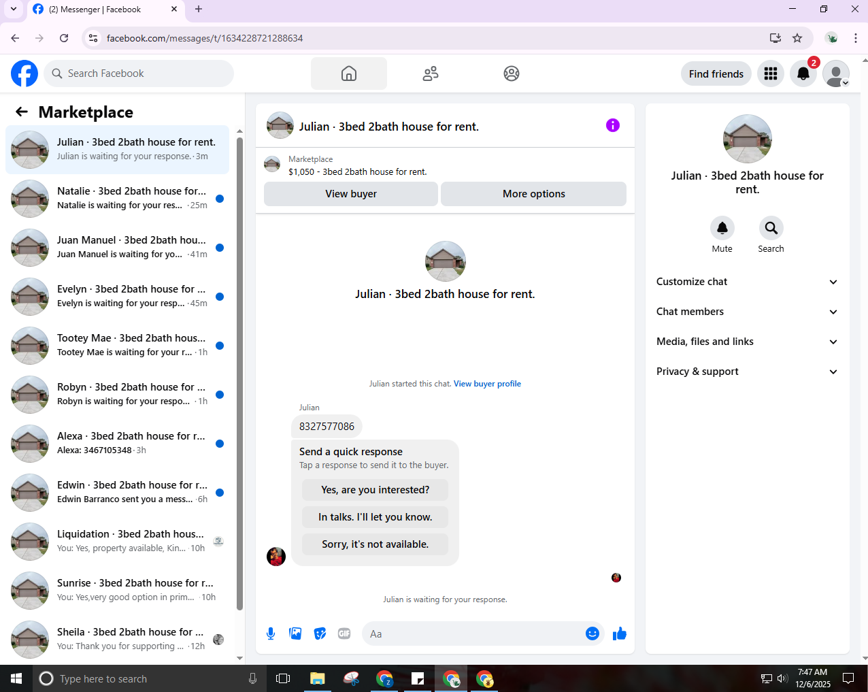The height and width of the screenshot is (692, 868).
Task: Click the purple conversation info icon
Action: [613, 125]
